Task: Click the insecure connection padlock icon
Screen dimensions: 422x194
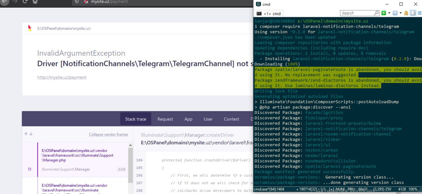Action: (x=86, y=2)
